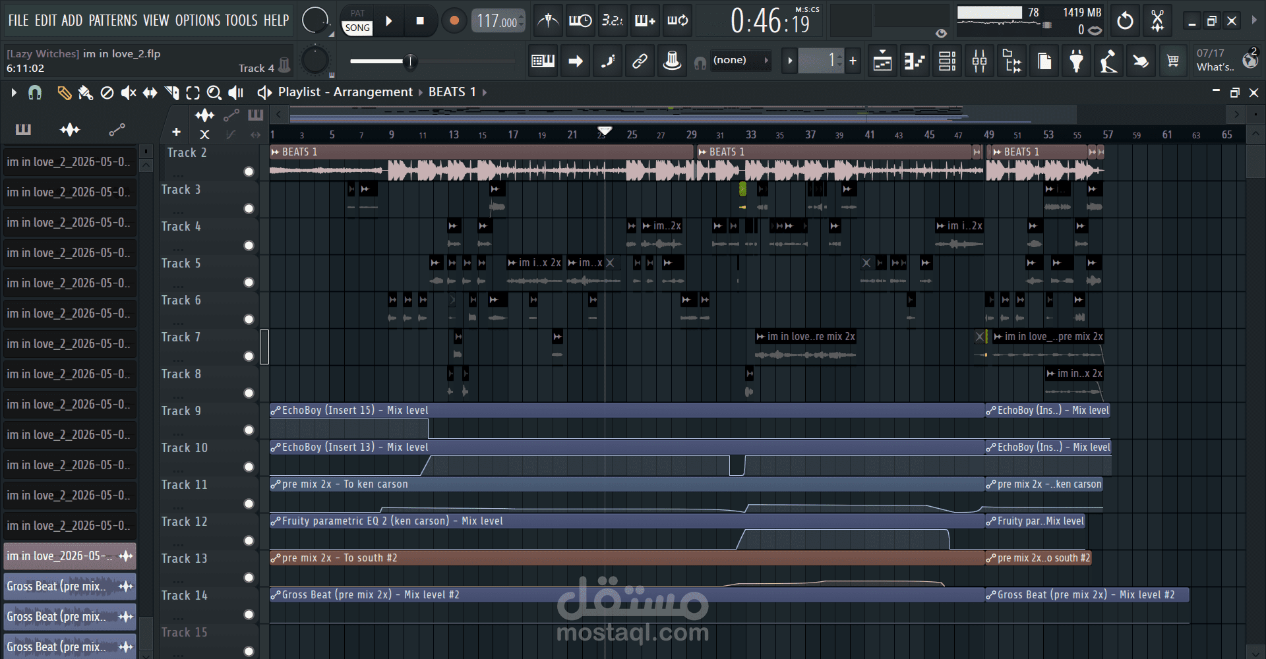Open the Playlist view icon
The height and width of the screenshot is (659, 1266).
pos(882,61)
